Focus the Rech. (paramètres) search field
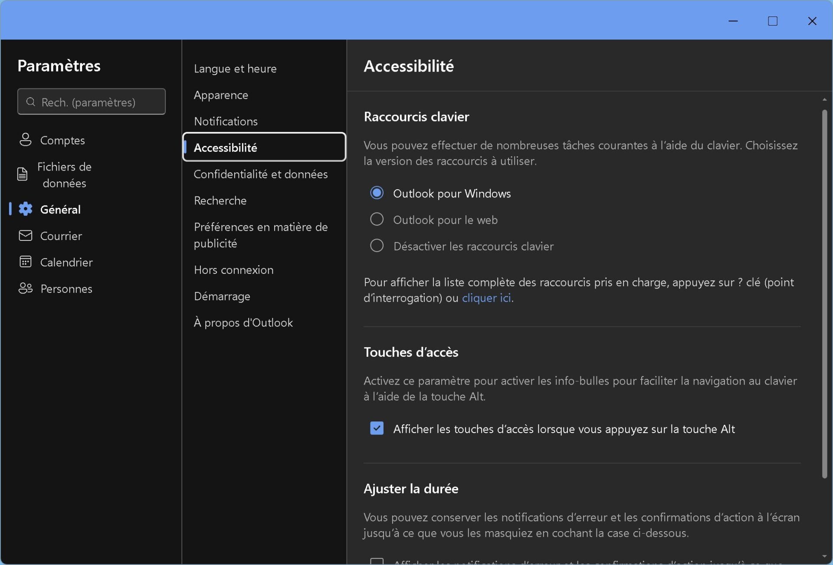This screenshot has height=565, width=833. click(x=92, y=102)
